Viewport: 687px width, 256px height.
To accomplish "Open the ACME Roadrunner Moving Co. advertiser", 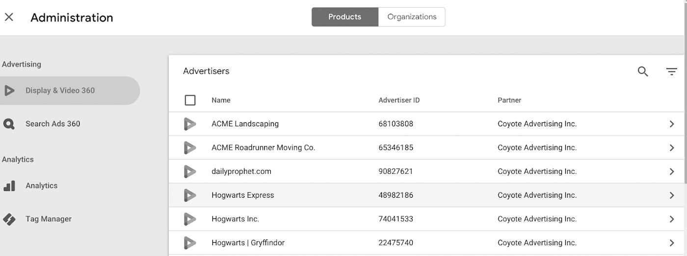I will coord(263,147).
